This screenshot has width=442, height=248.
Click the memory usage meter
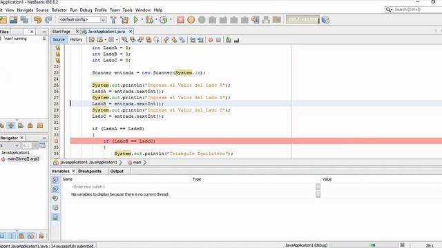(x=302, y=20)
